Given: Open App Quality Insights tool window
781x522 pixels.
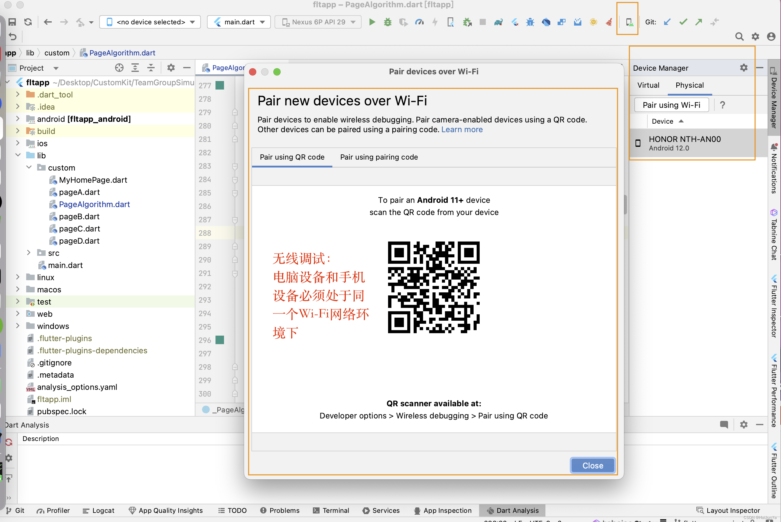Looking at the screenshot, I should [166, 510].
